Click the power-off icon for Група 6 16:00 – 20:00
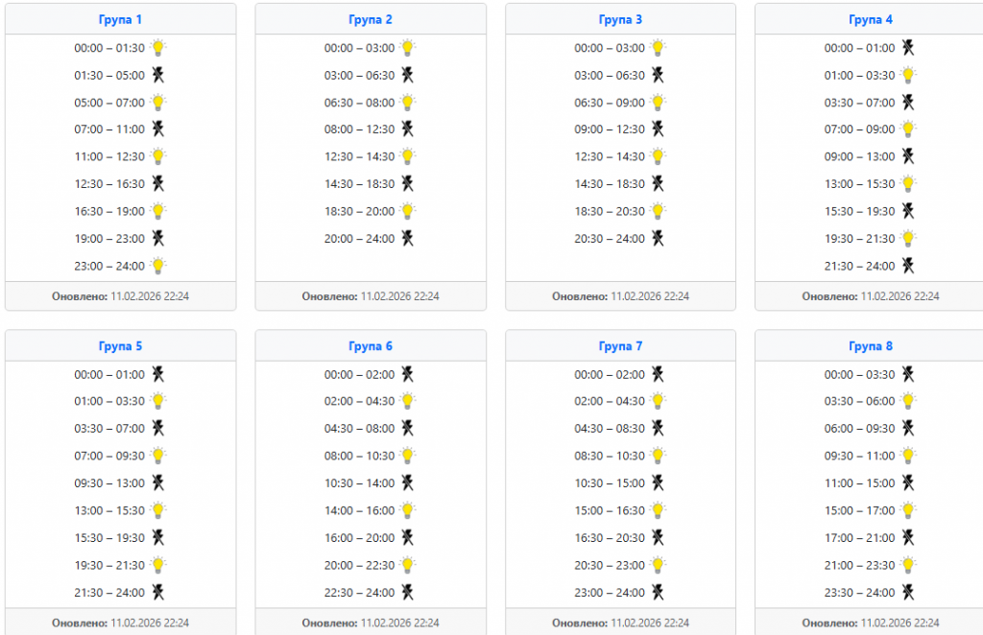The width and height of the screenshot is (983, 635). click(408, 537)
